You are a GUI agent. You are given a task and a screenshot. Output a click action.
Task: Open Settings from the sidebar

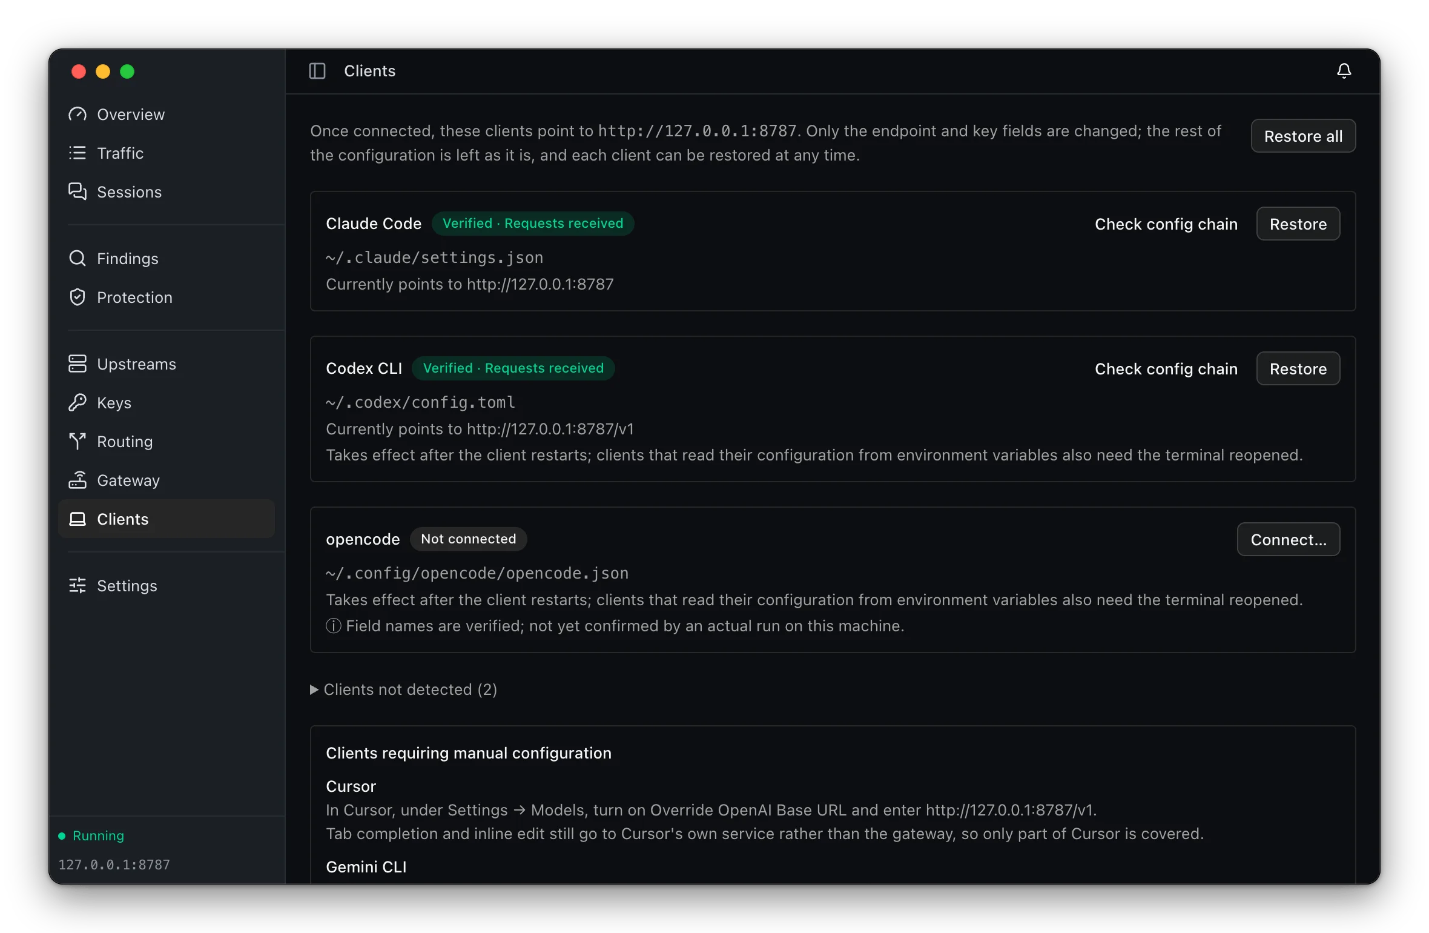pyautogui.click(x=167, y=586)
